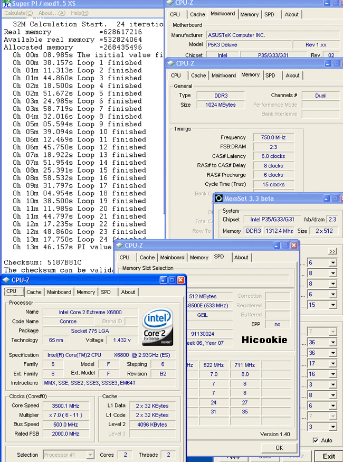Click the 2000.0 MHz rated FSB value
Image resolution: width=343 pixels, height=462 pixels.
coord(65,433)
